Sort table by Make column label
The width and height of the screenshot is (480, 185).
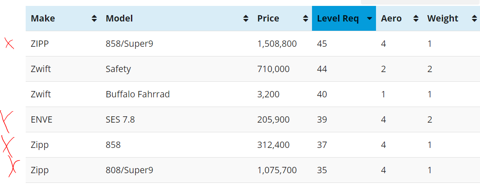click(43, 19)
